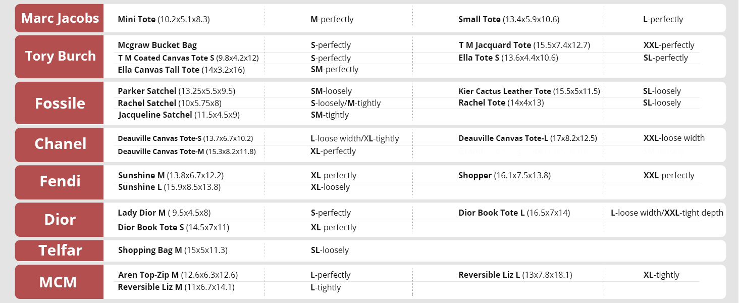This screenshot has height=303, width=739.
Task: Select the Chanel brand label
Action: click(x=60, y=144)
